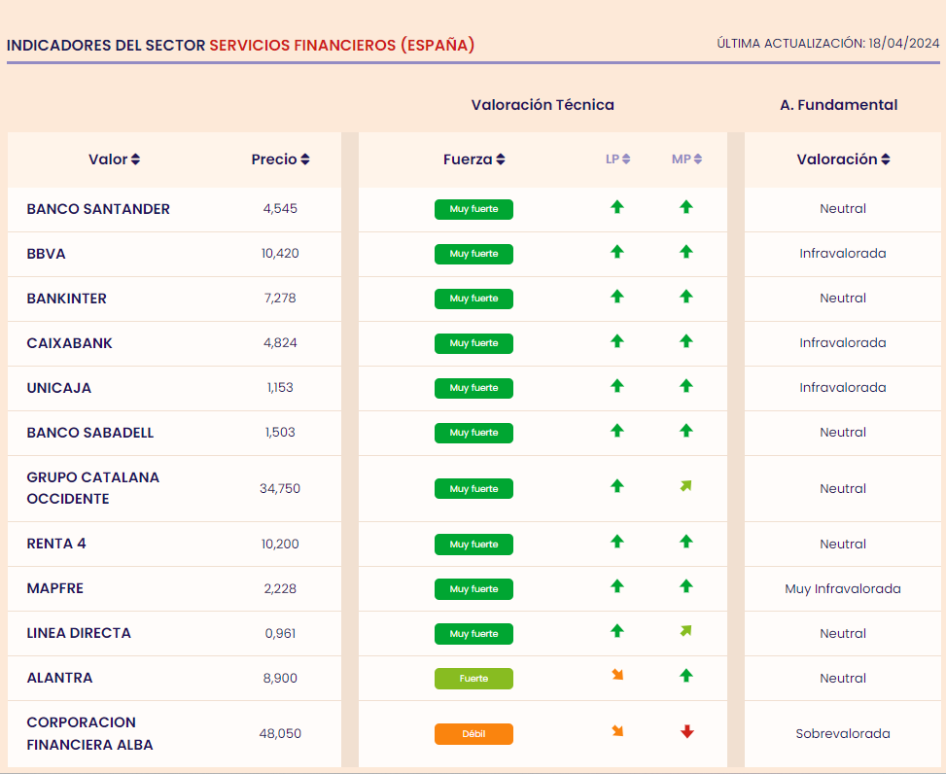
Task: Click Banco Santander 'Muy fuerte' badge
Action: (x=473, y=209)
